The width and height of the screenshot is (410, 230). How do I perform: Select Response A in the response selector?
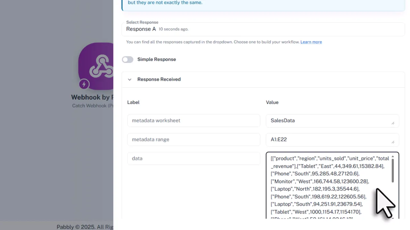point(141,29)
